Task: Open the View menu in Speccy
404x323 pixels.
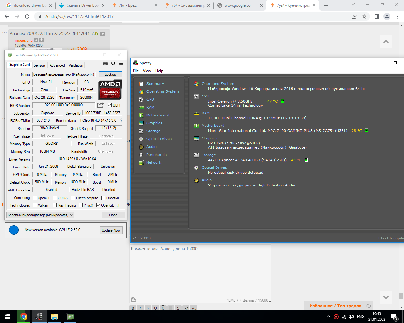Action: 147,71
